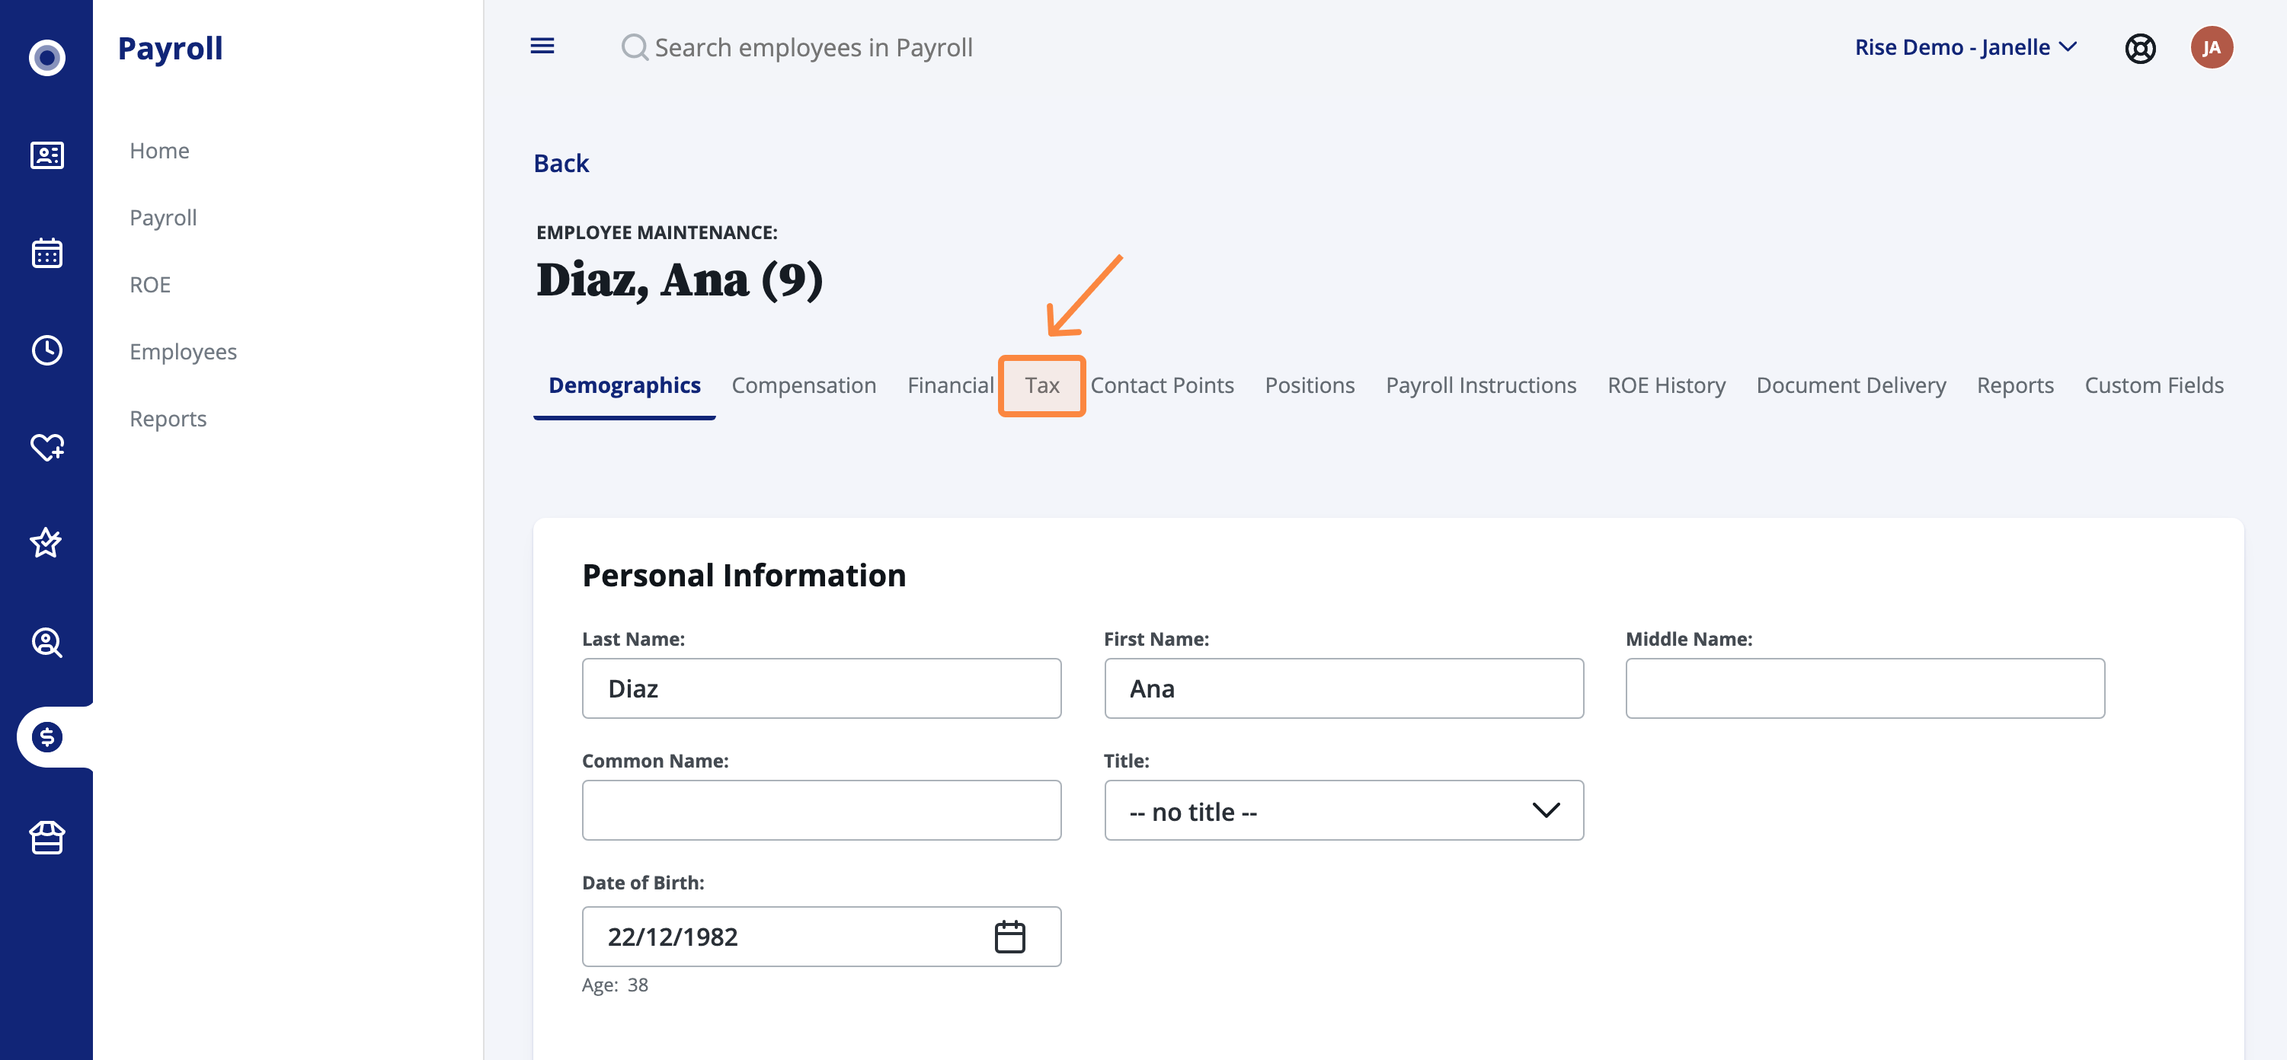
Task: Toggle the hamburger menu icon
Action: point(542,46)
